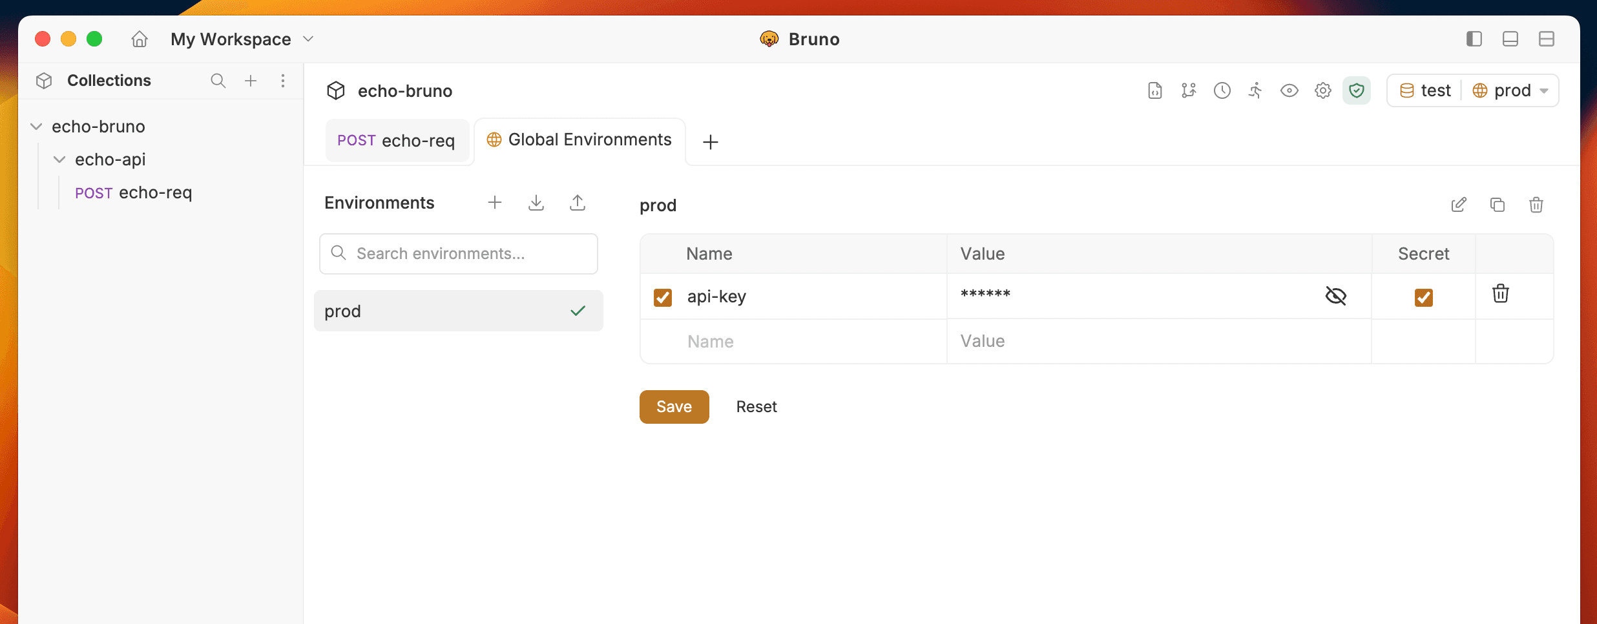Disable the Secret checkbox for api-key

coord(1424,297)
